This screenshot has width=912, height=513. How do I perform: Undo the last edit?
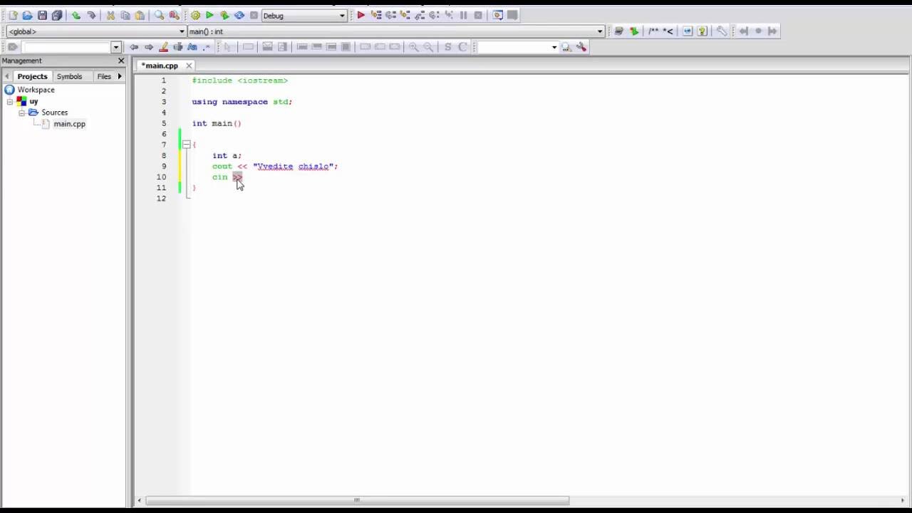[76, 15]
